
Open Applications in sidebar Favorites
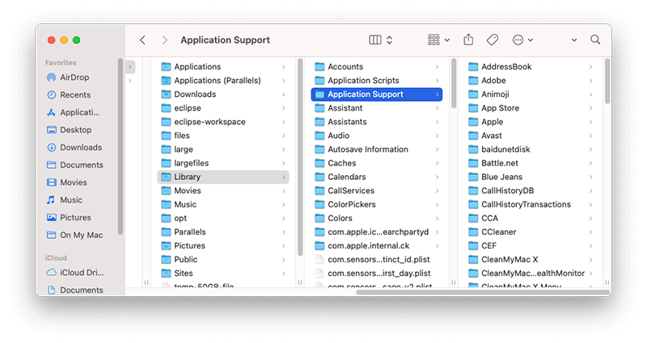point(73,112)
